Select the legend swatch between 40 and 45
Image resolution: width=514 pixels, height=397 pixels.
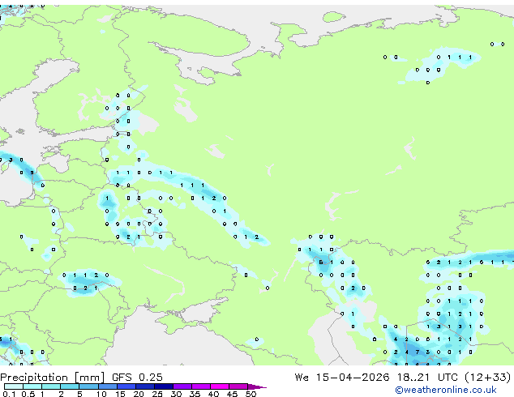[220, 386]
